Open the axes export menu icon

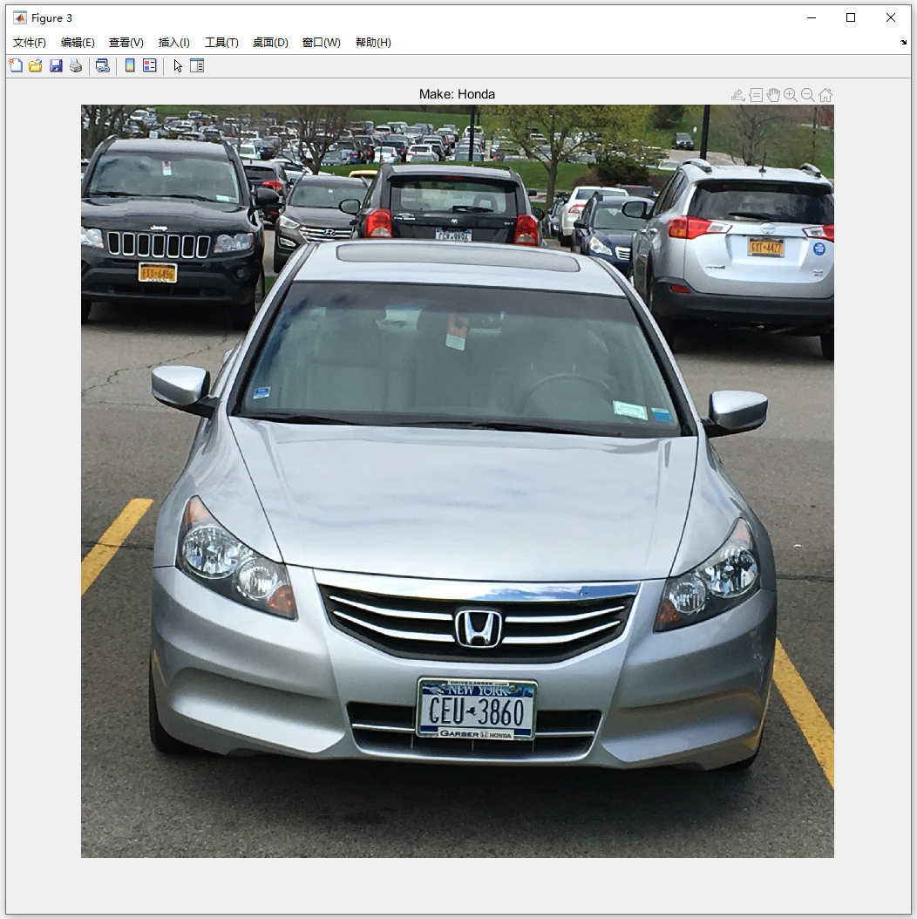738,95
